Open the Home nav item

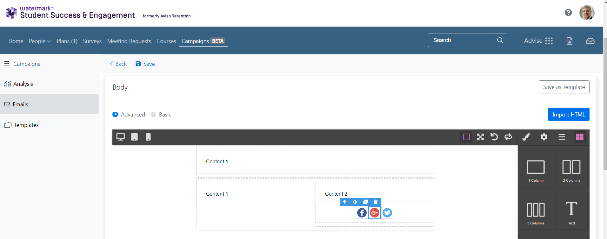(x=16, y=41)
